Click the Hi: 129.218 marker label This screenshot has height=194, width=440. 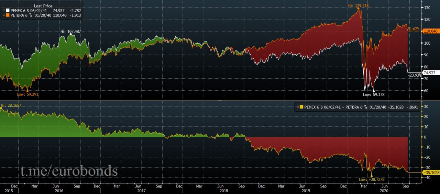(x=358, y=5)
